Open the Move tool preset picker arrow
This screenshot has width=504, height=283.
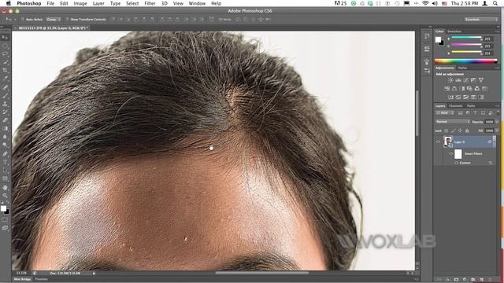(15, 19)
